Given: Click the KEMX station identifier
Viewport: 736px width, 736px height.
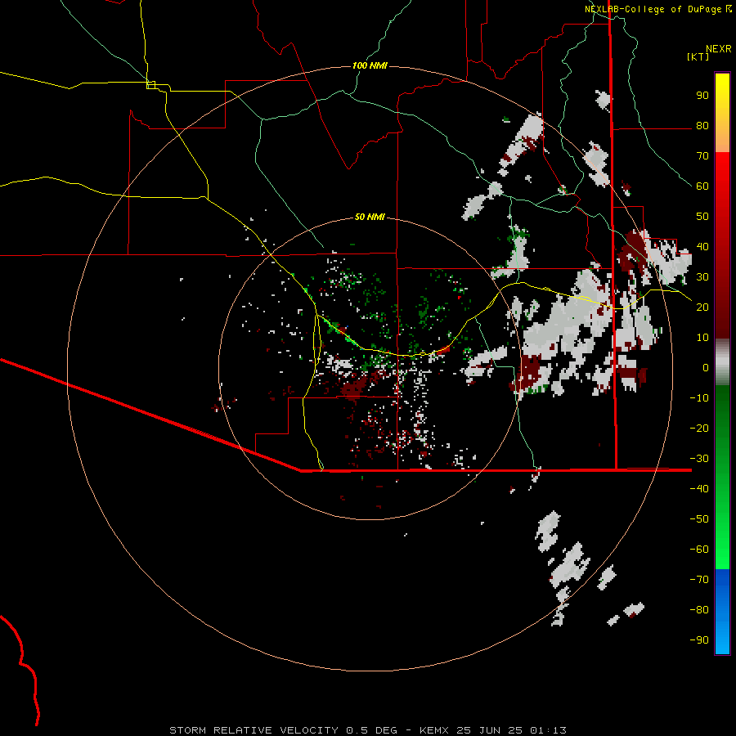Looking at the screenshot, I should (434, 730).
